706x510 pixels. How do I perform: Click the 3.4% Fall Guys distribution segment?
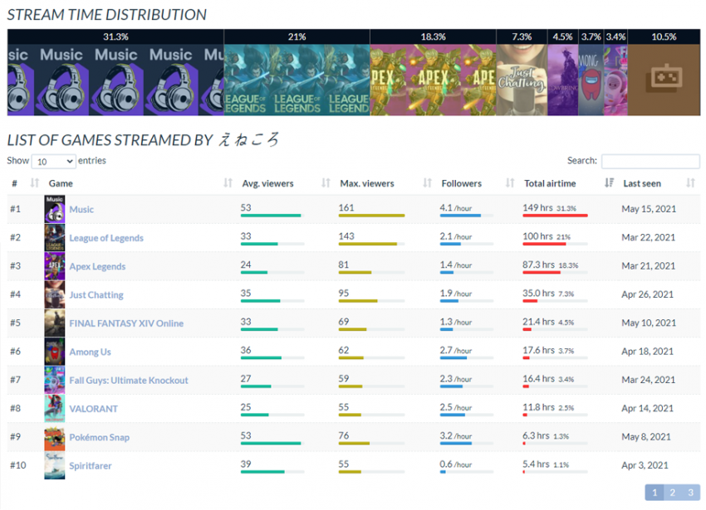(615, 72)
